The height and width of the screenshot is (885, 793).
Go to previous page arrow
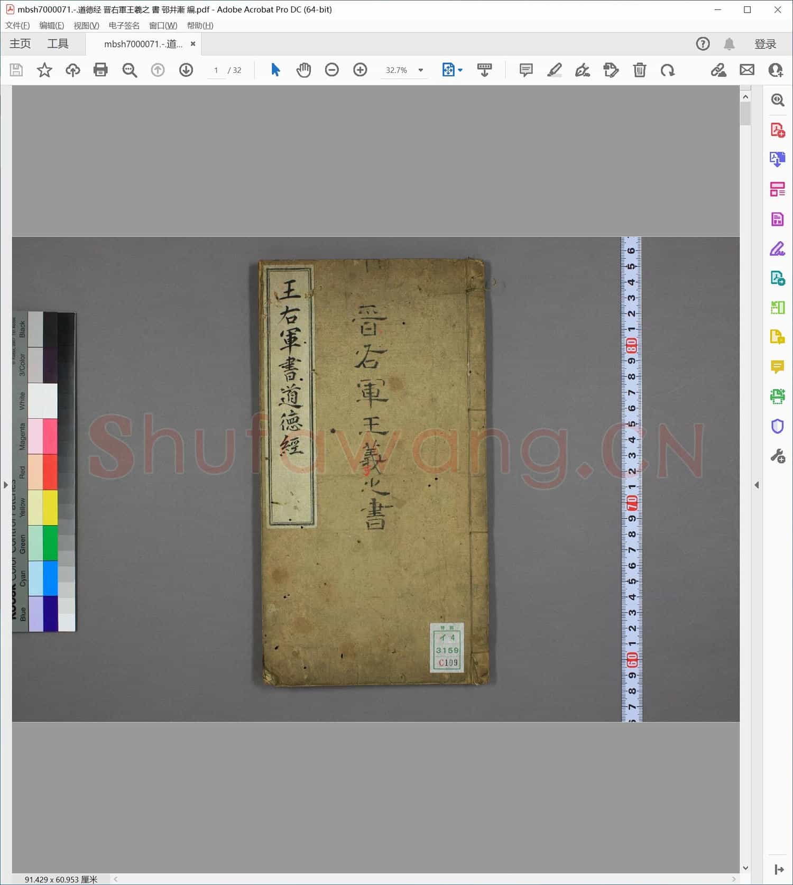158,70
